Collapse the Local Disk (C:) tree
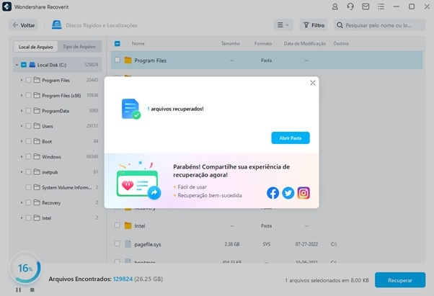This screenshot has width=434, height=296. [x=16, y=64]
